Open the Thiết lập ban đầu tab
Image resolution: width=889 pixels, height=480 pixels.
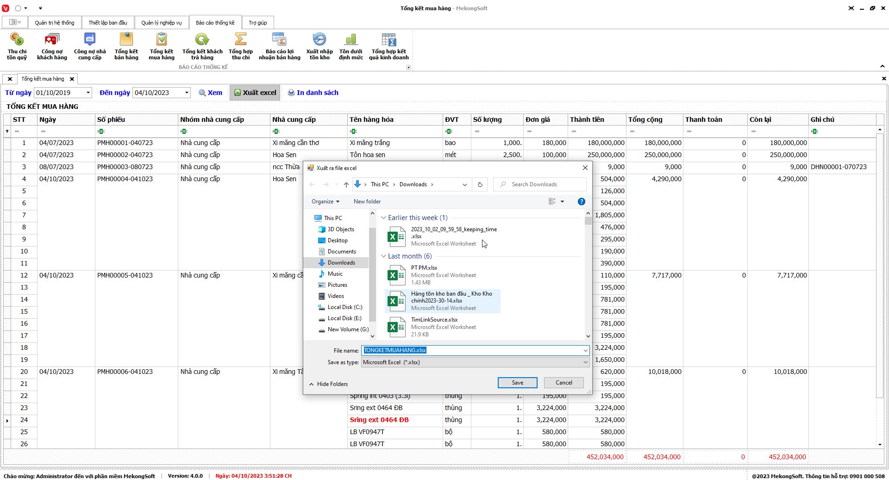pos(107,23)
